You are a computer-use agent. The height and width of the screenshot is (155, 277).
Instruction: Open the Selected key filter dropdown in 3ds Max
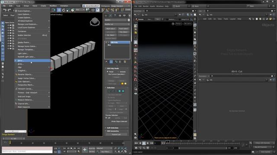point(104,148)
